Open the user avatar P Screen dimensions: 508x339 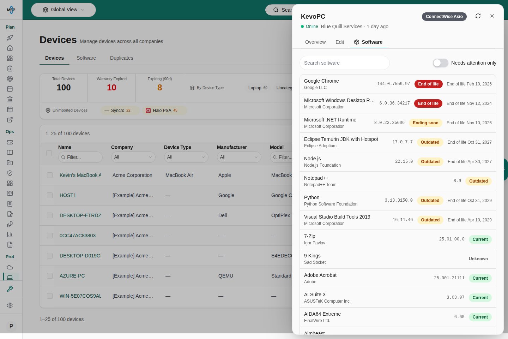coord(11,326)
